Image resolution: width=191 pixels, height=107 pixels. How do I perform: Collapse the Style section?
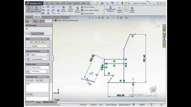pos(48,39)
